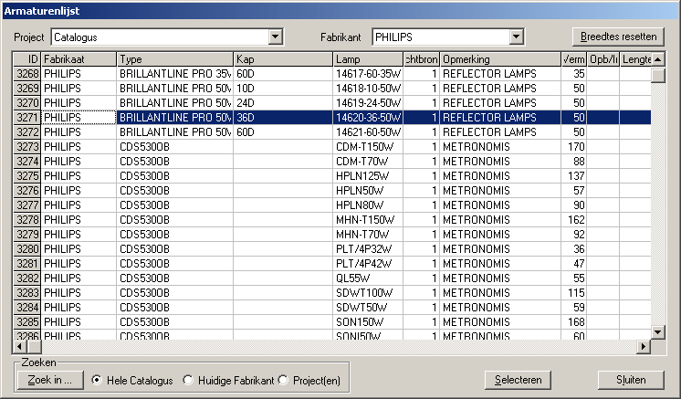
Task: Click lamp cell SDWT50W
Action: click(368, 308)
